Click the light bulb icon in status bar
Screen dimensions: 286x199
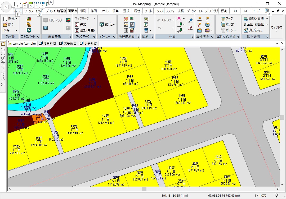[276, 195]
